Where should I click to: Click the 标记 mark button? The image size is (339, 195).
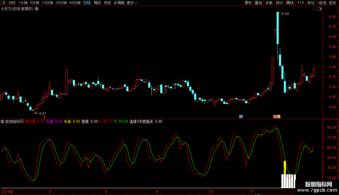[311, 3]
